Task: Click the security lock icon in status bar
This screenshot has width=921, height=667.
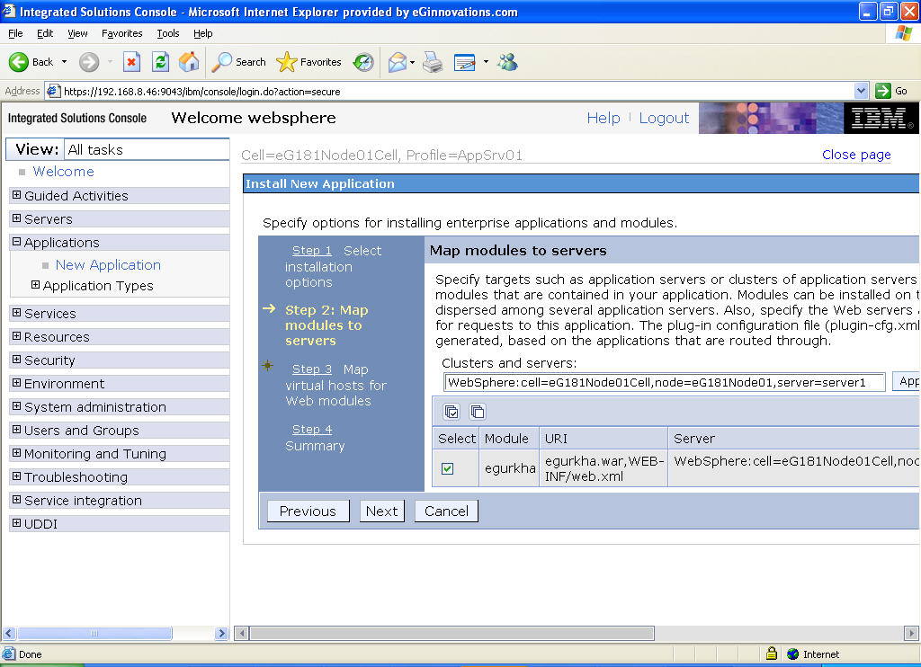Action: tap(772, 654)
